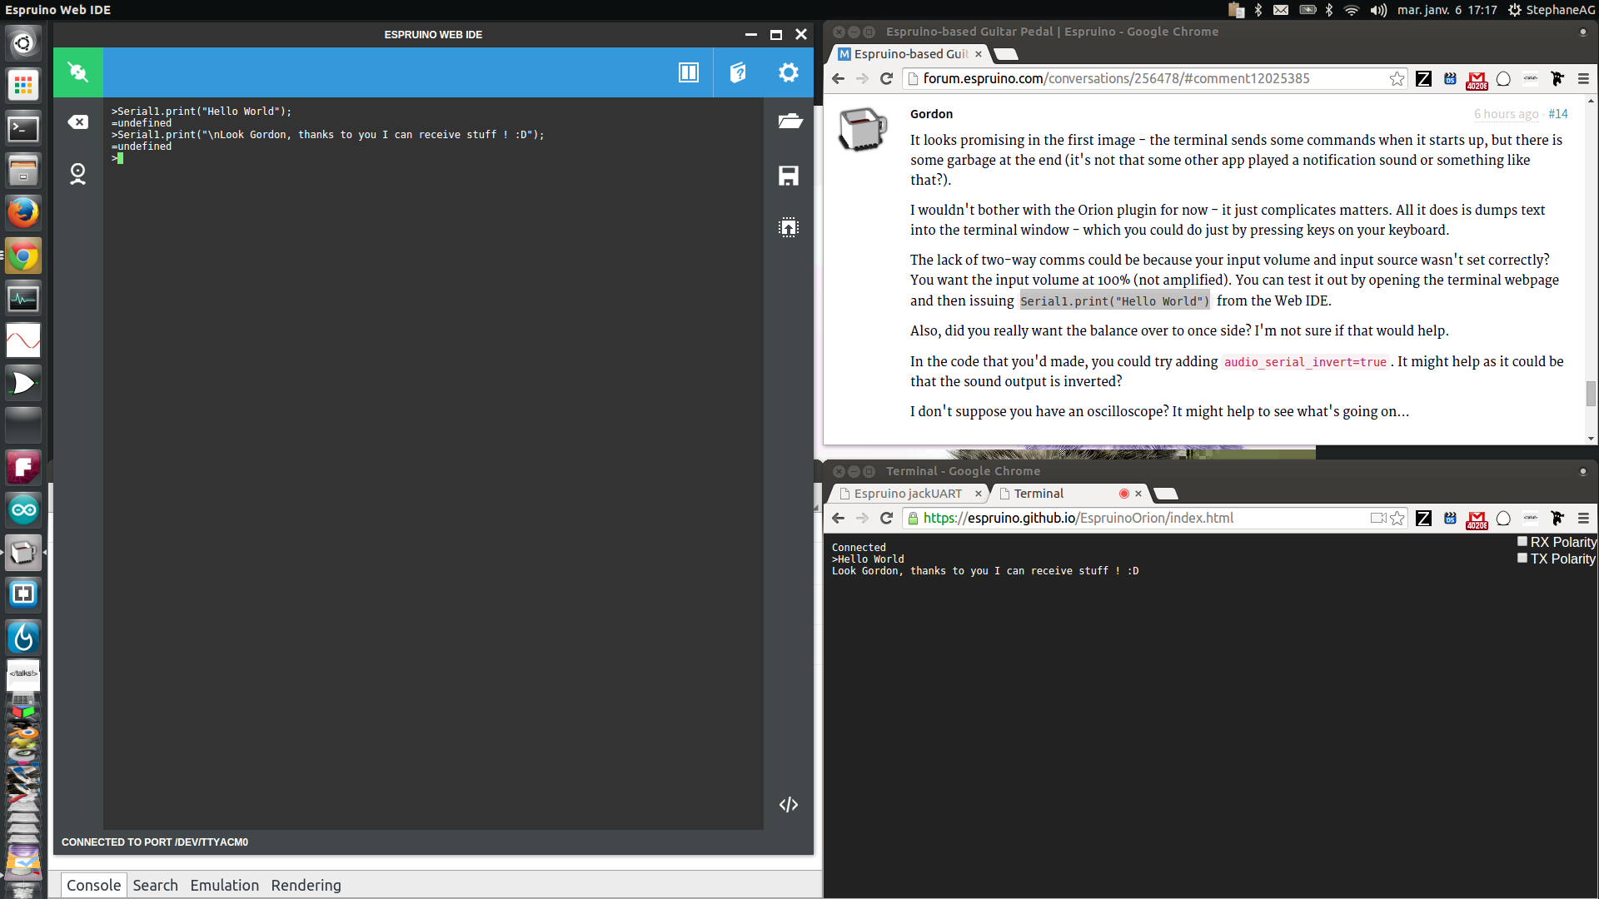Screen dimensions: 1599x899
Task: Open Espruino IDE settings gear
Action: click(x=788, y=72)
